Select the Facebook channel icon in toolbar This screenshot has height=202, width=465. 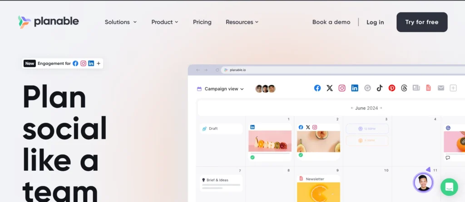(317, 88)
